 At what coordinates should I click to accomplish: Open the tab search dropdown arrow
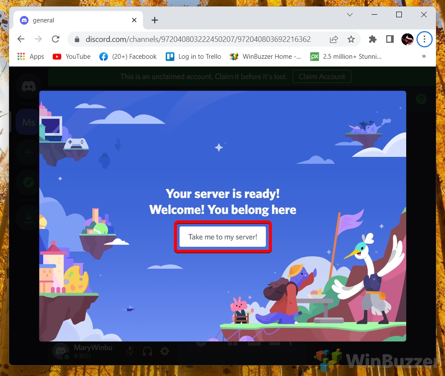350,15
